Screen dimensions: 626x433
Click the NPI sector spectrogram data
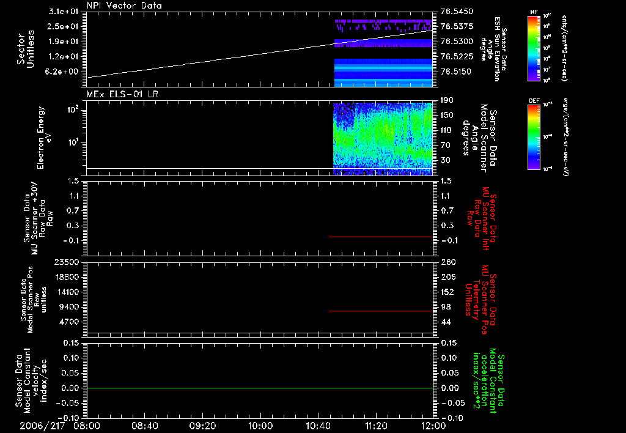[x=383, y=53]
